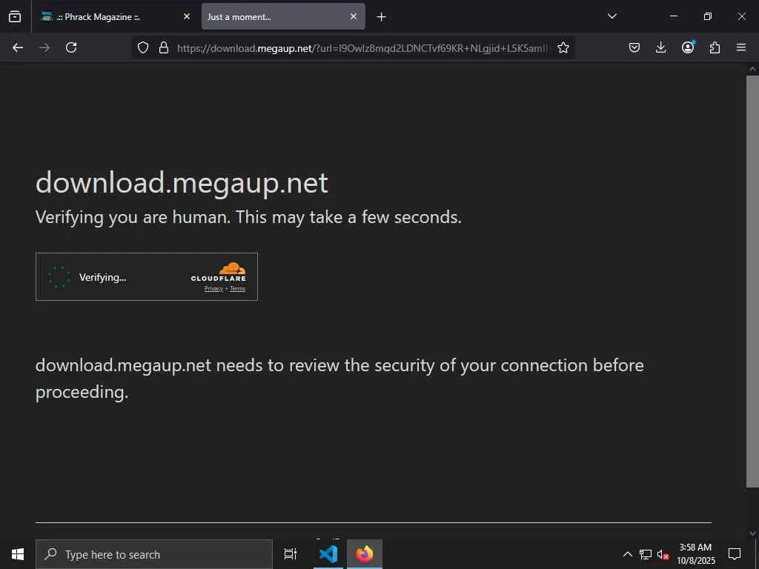
Task: Open a new tab with plus button
Action: [382, 17]
